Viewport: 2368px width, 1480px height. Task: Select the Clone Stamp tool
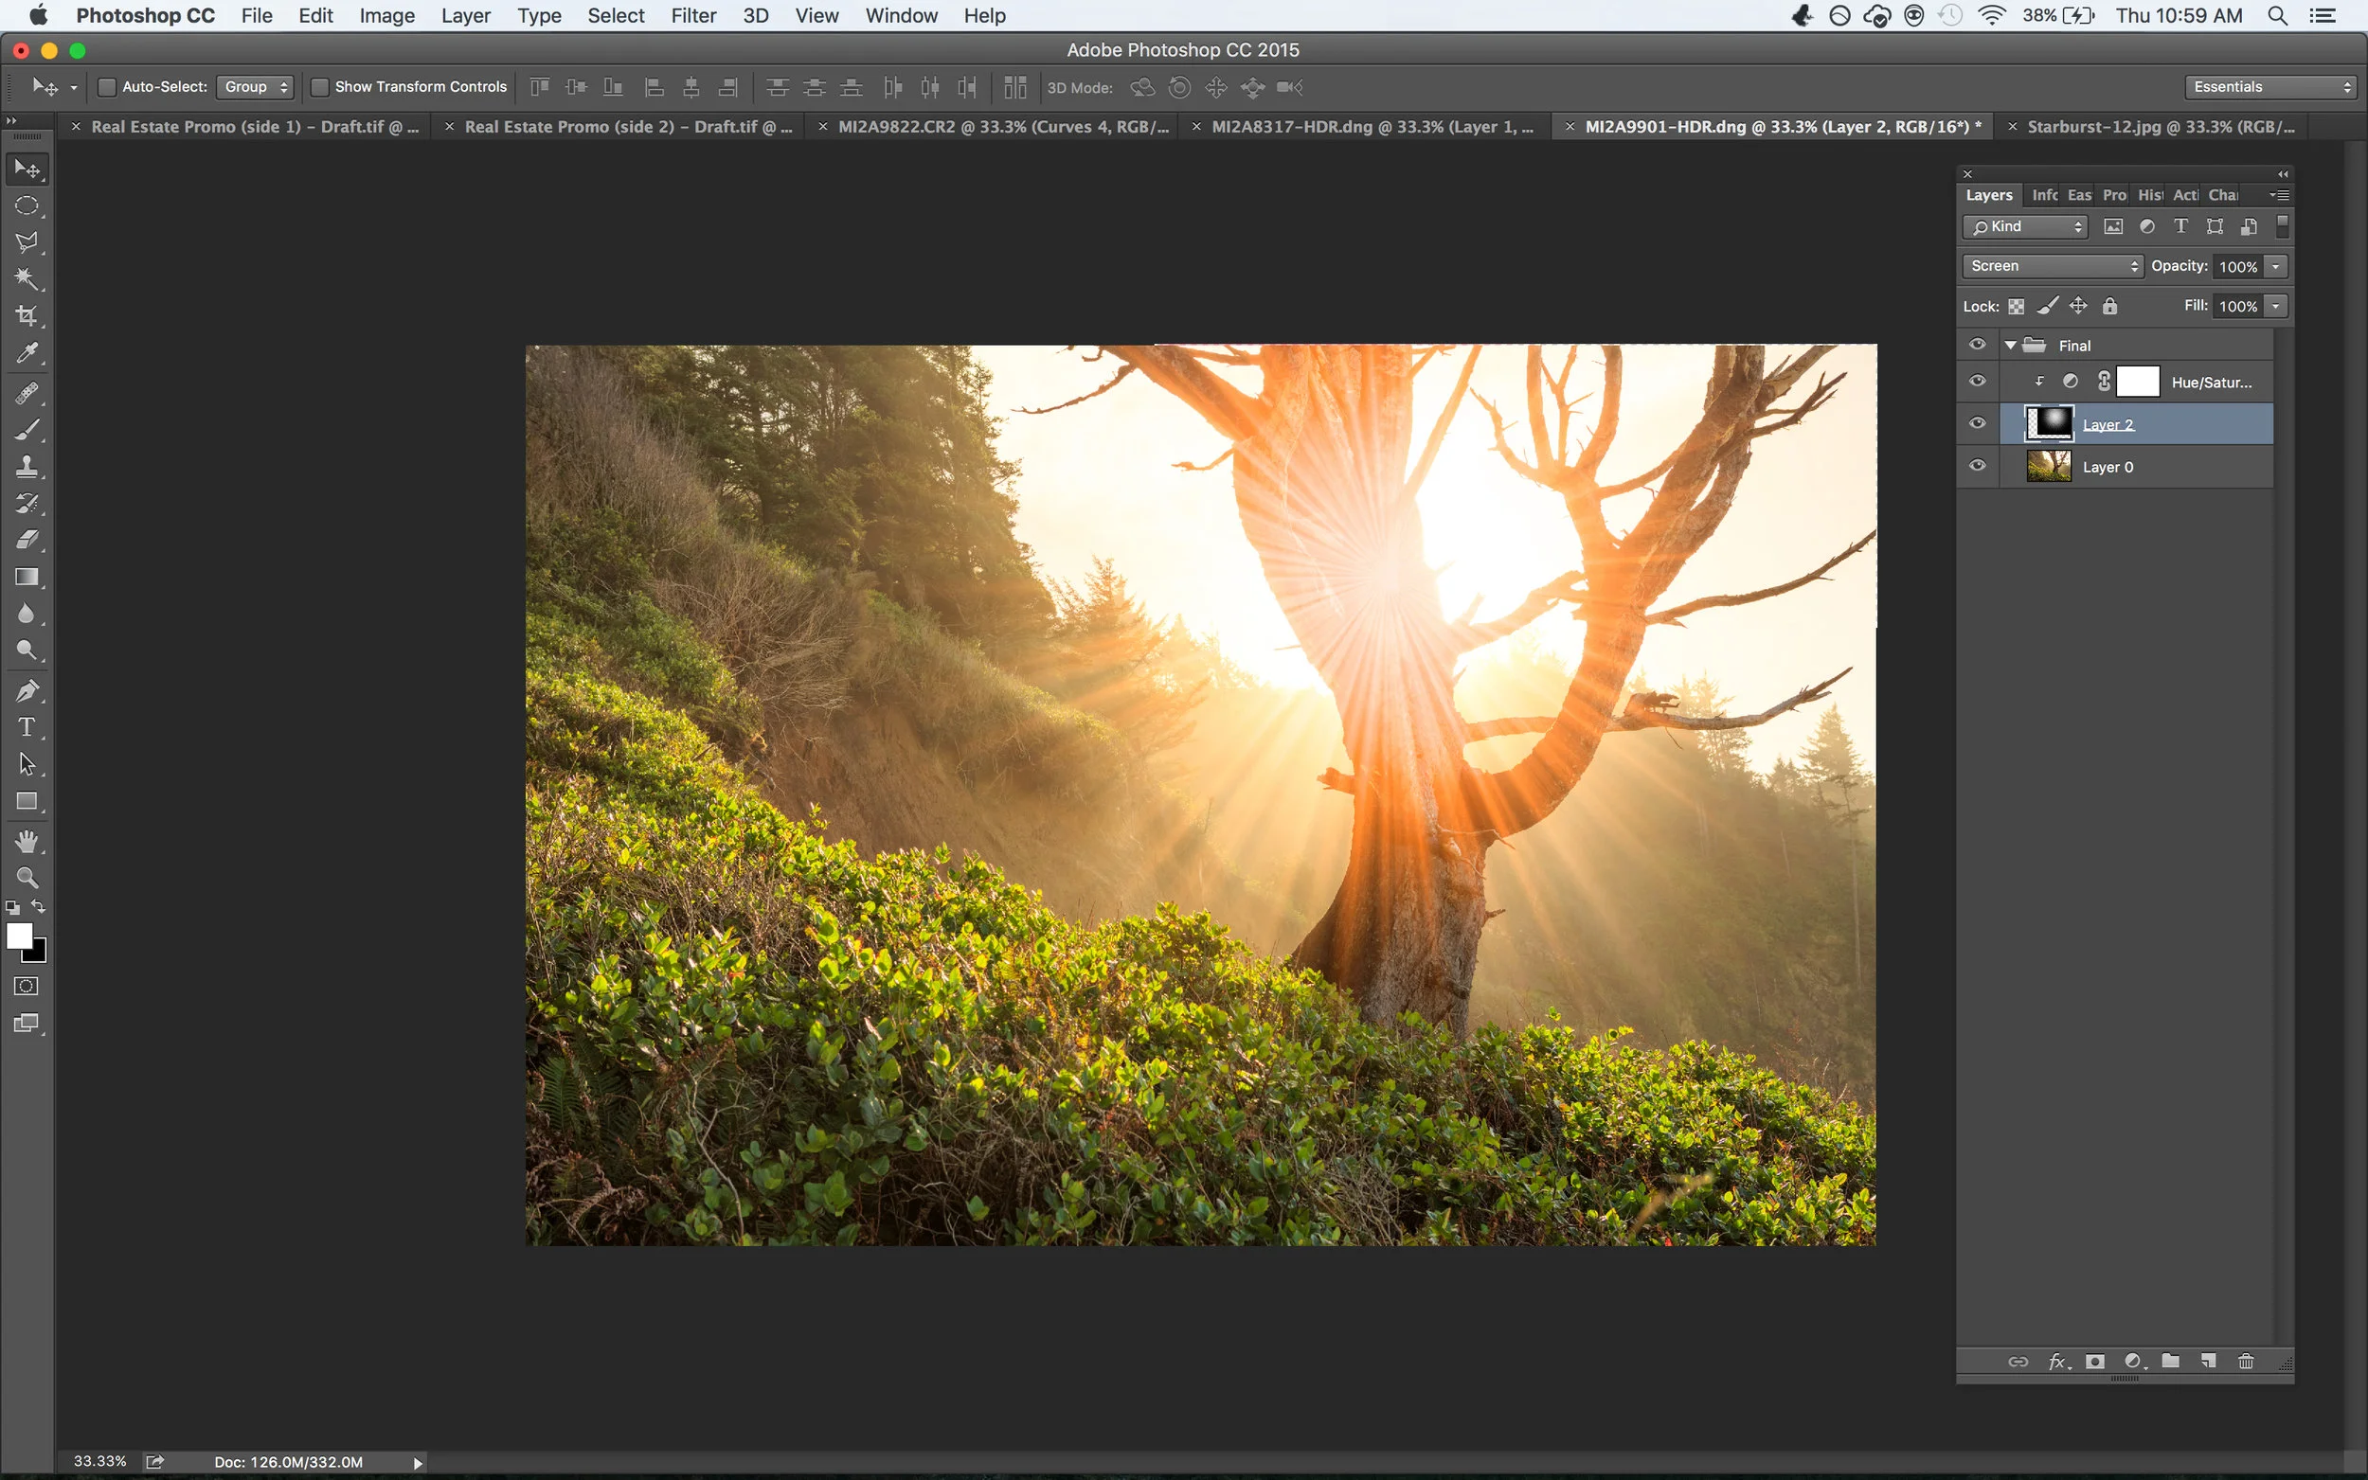(27, 467)
